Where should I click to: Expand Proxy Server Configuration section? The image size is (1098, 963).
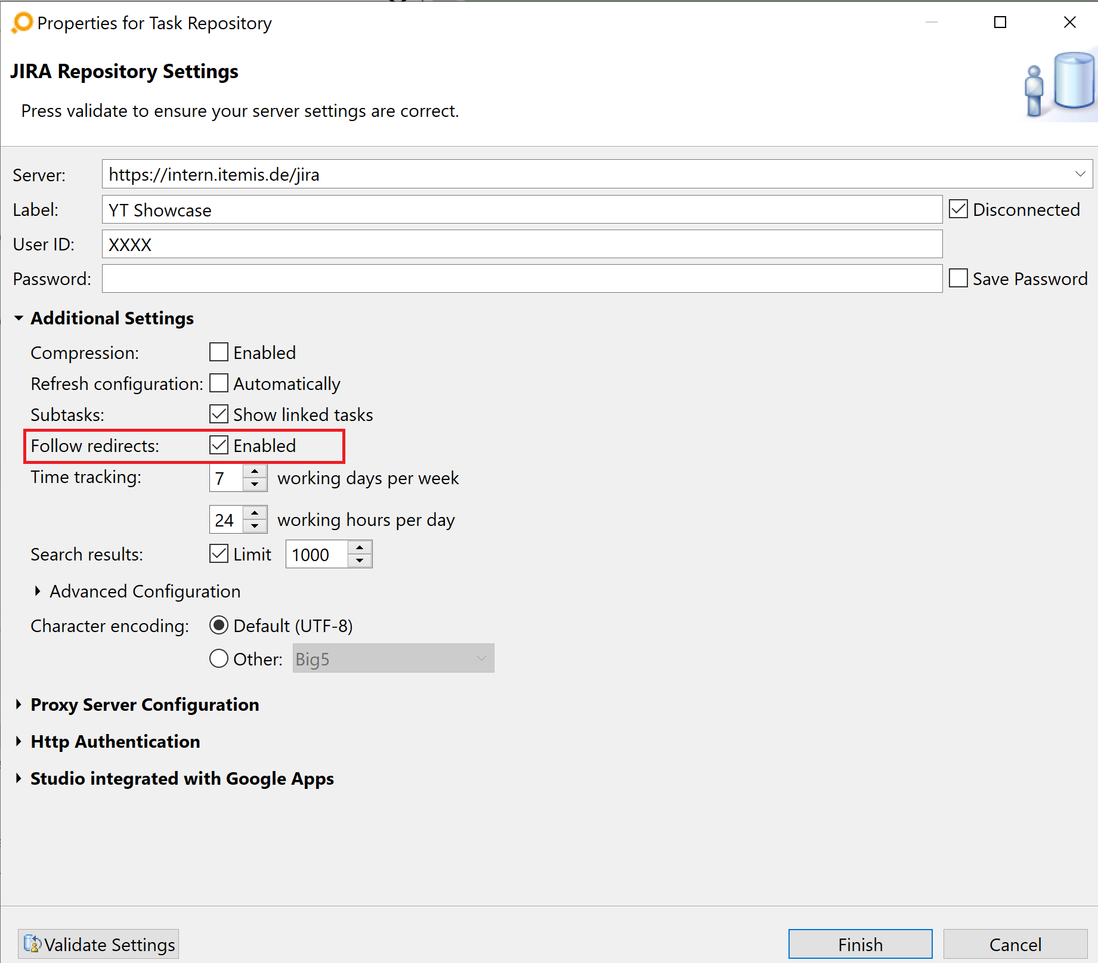coord(18,704)
